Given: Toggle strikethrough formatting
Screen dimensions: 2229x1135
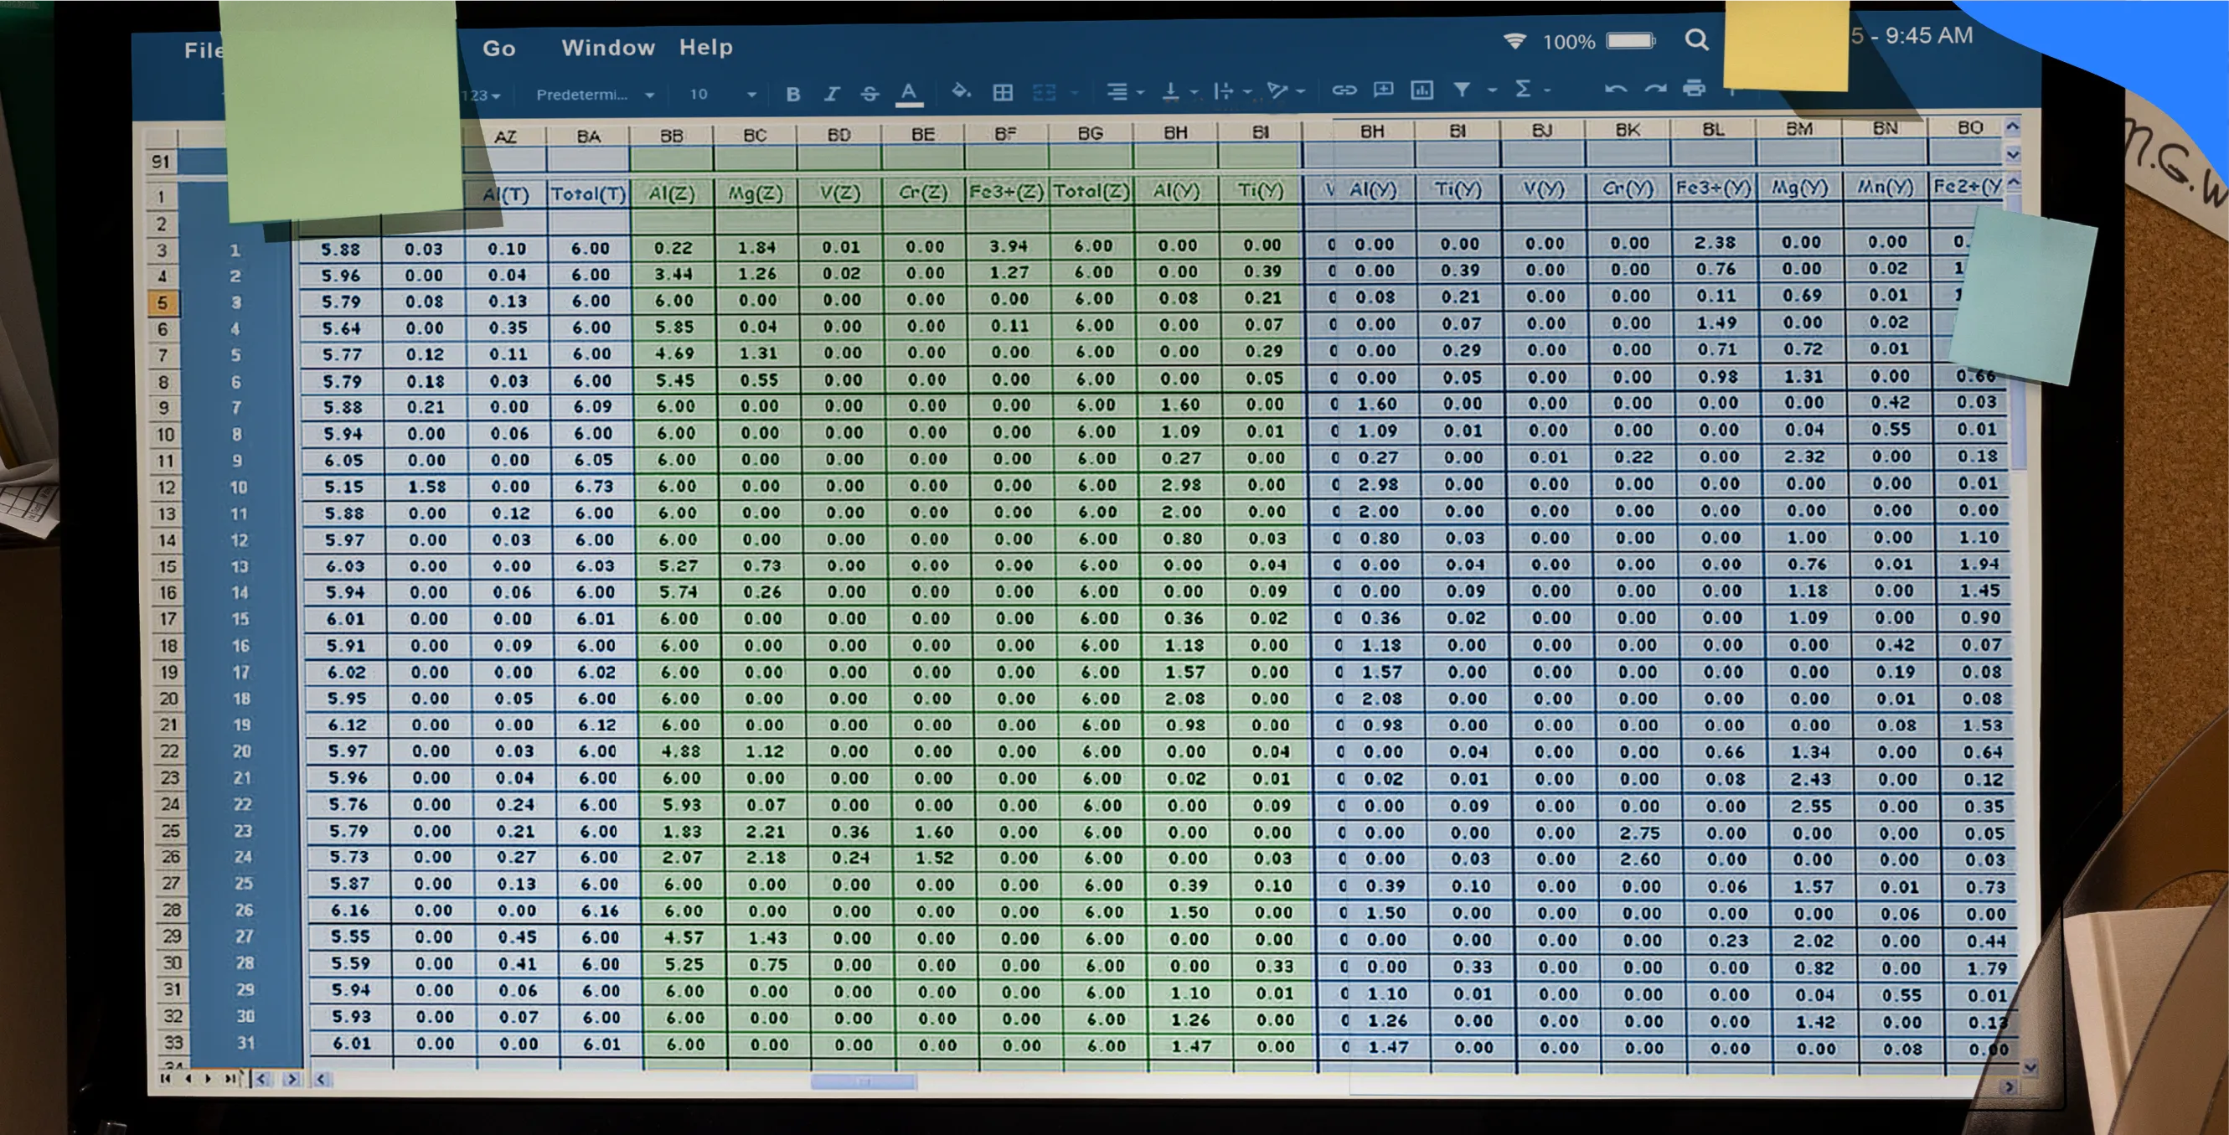Looking at the screenshot, I should click(869, 94).
